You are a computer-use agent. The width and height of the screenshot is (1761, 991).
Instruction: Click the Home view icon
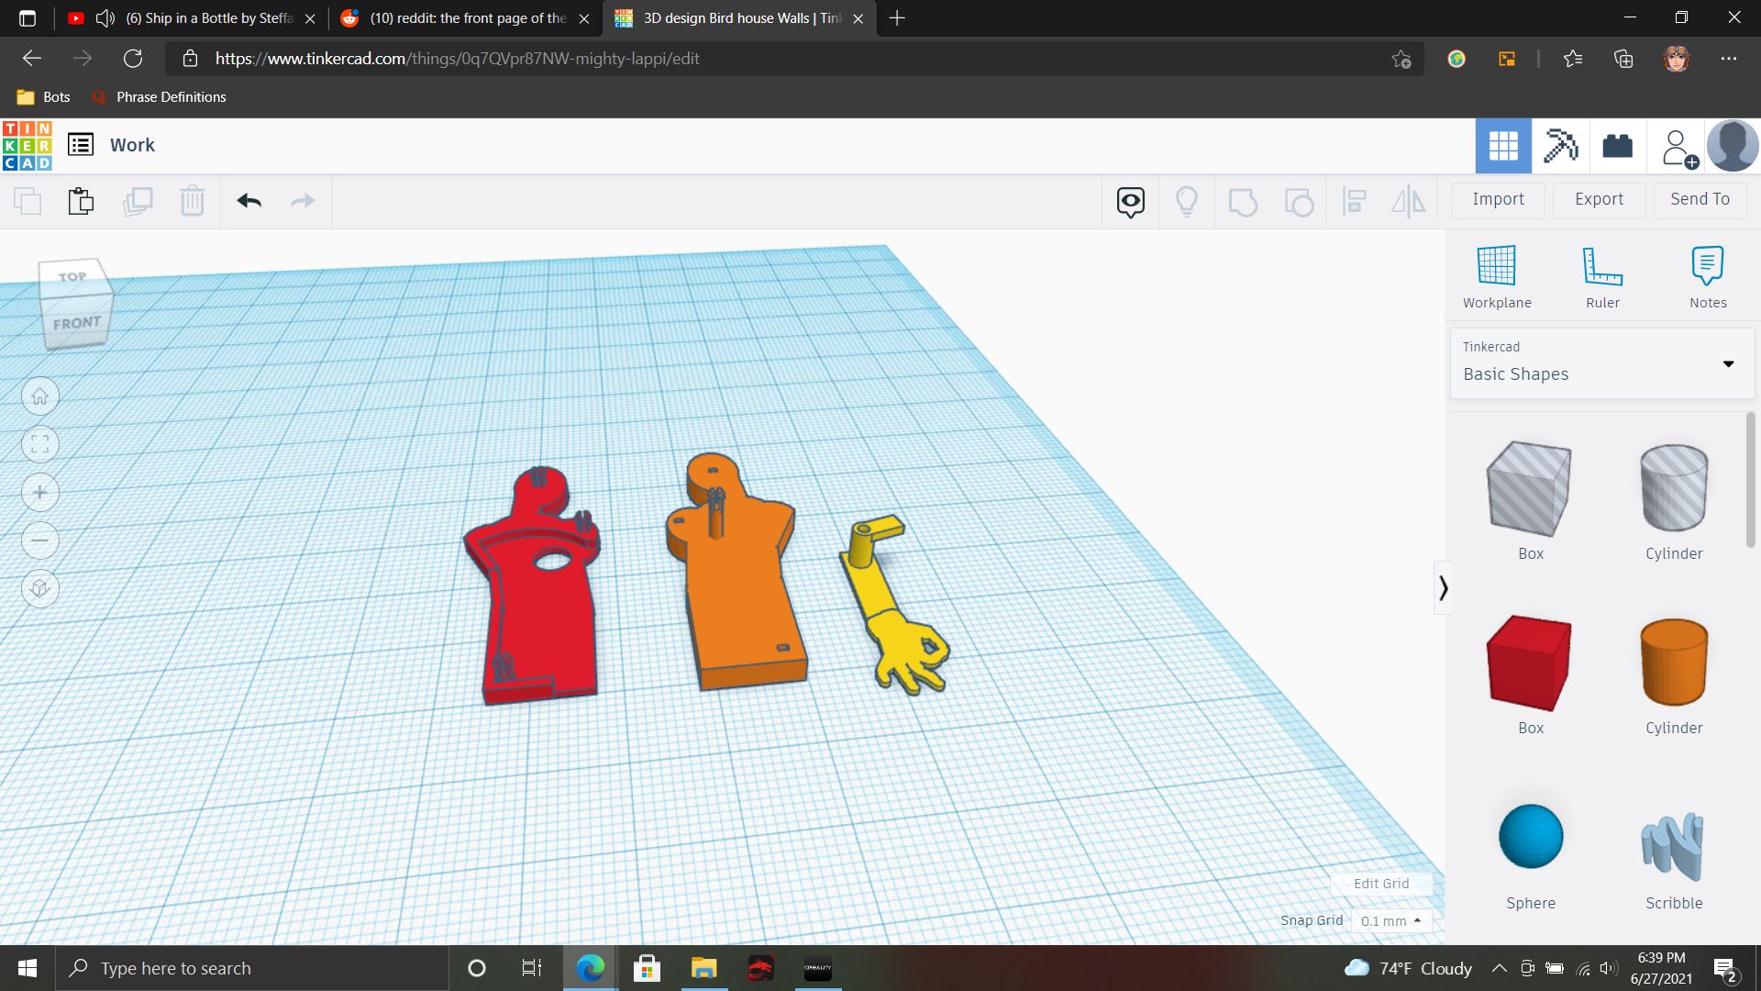[x=39, y=396]
